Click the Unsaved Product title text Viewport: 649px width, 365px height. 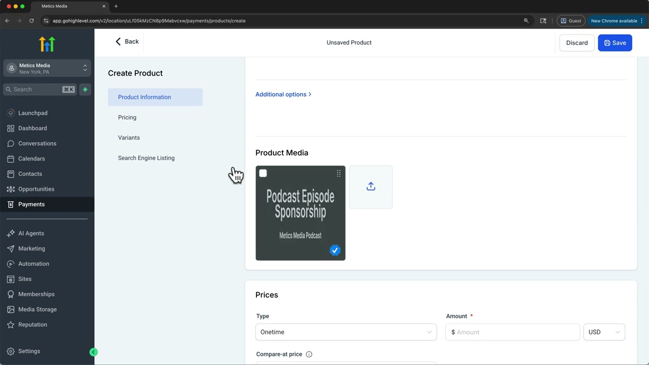click(349, 43)
